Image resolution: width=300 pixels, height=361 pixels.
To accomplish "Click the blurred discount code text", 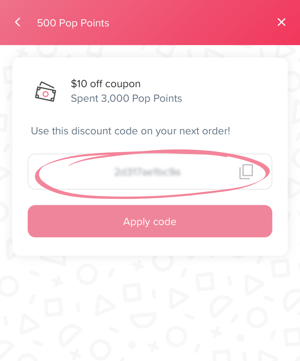I will [x=147, y=172].
